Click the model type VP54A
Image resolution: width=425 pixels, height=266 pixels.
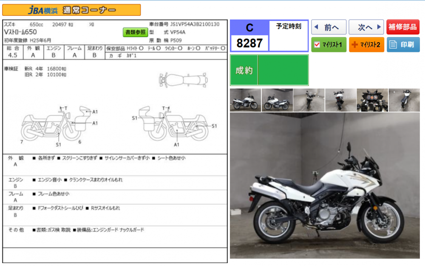click(178, 32)
